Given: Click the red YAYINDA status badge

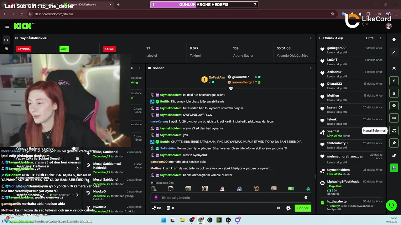Looking at the screenshot, I should 24,49.
